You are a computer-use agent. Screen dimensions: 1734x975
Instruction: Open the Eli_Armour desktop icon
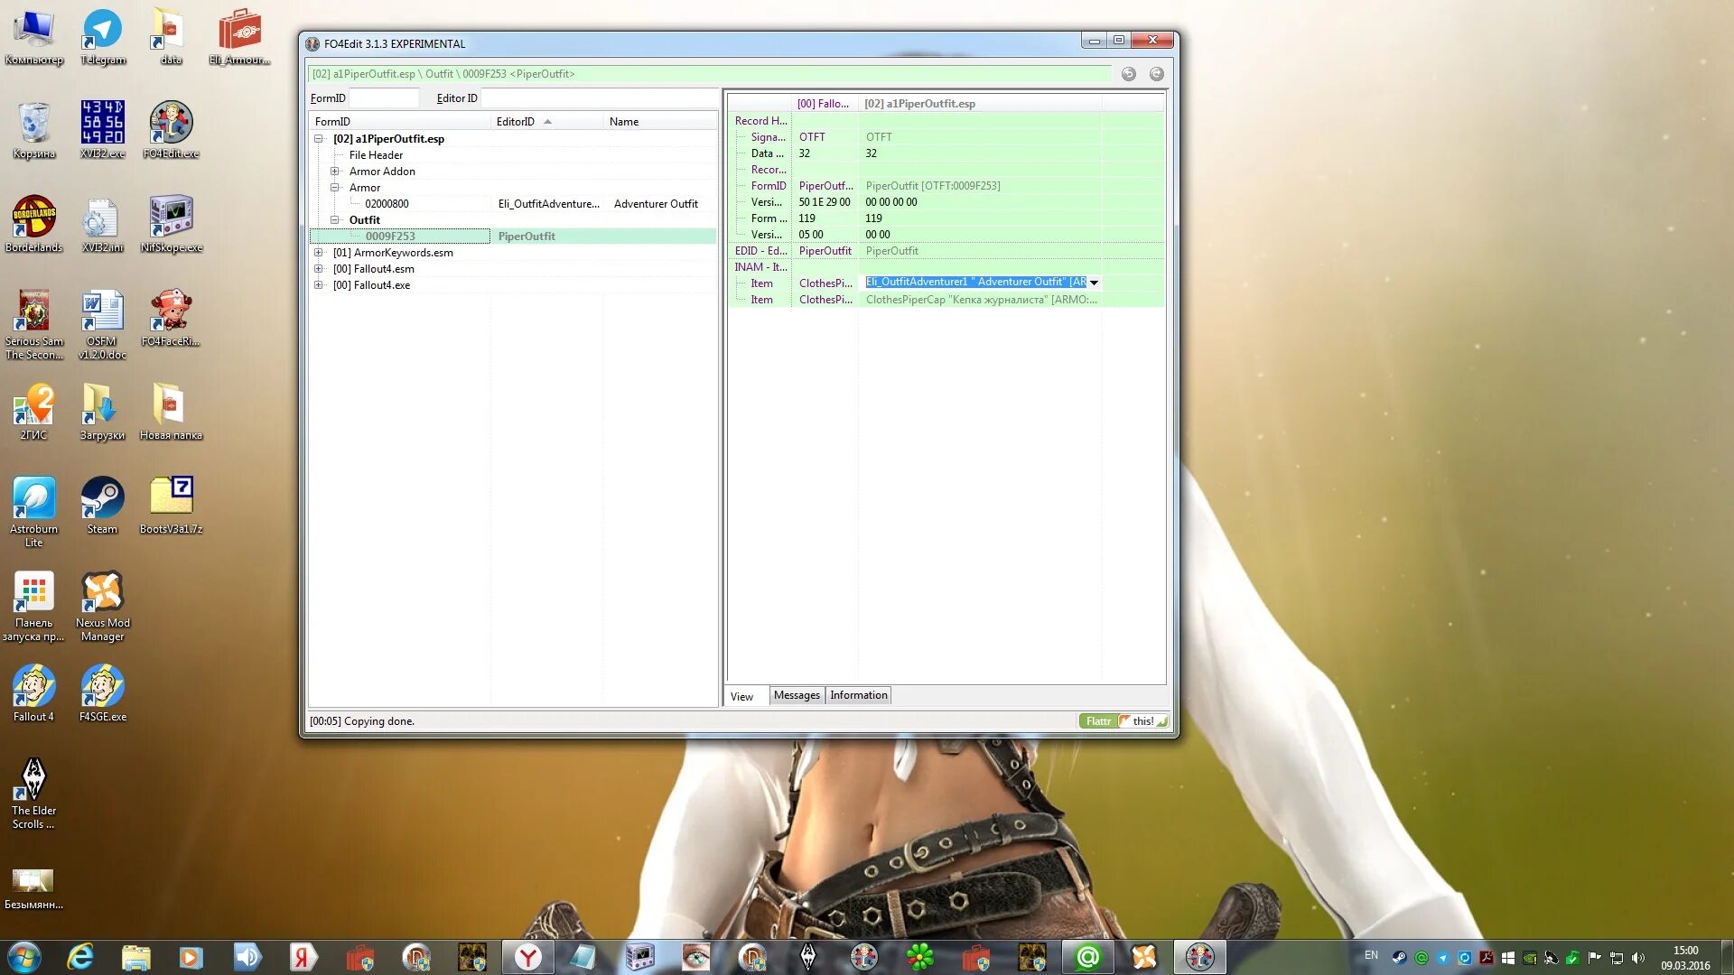pyautogui.click(x=239, y=38)
